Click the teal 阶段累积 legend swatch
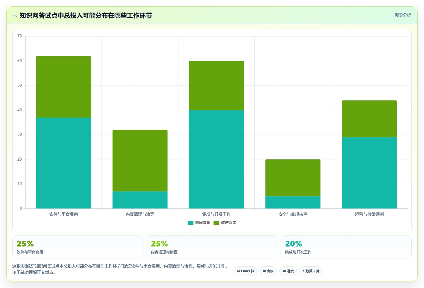 click(x=190, y=223)
